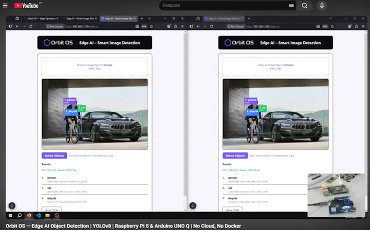Click 'Show JSON' button in left page
The image size is (370, 230).
click(51, 209)
